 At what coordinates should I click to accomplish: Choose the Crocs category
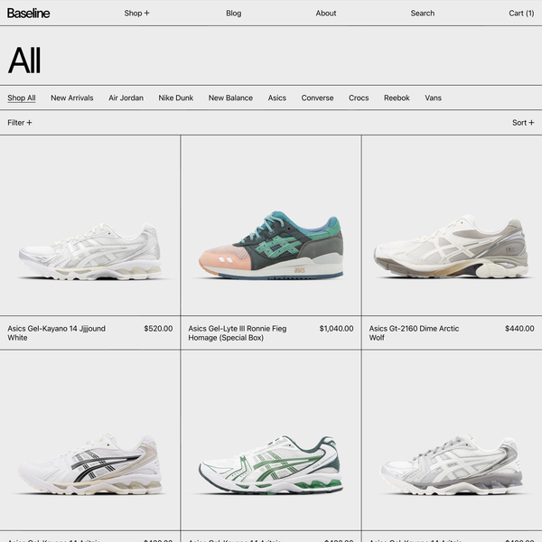359,98
